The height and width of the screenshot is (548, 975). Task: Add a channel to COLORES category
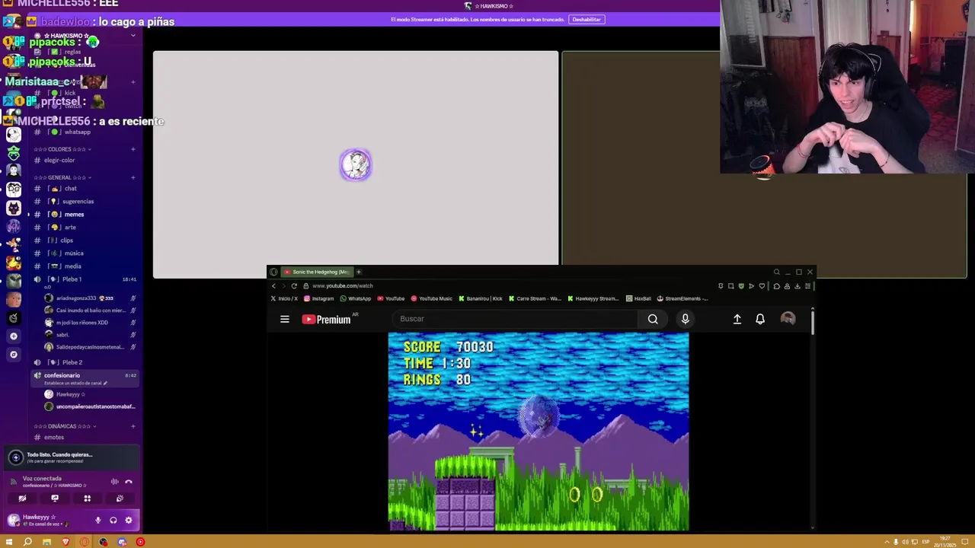[133, 149]
